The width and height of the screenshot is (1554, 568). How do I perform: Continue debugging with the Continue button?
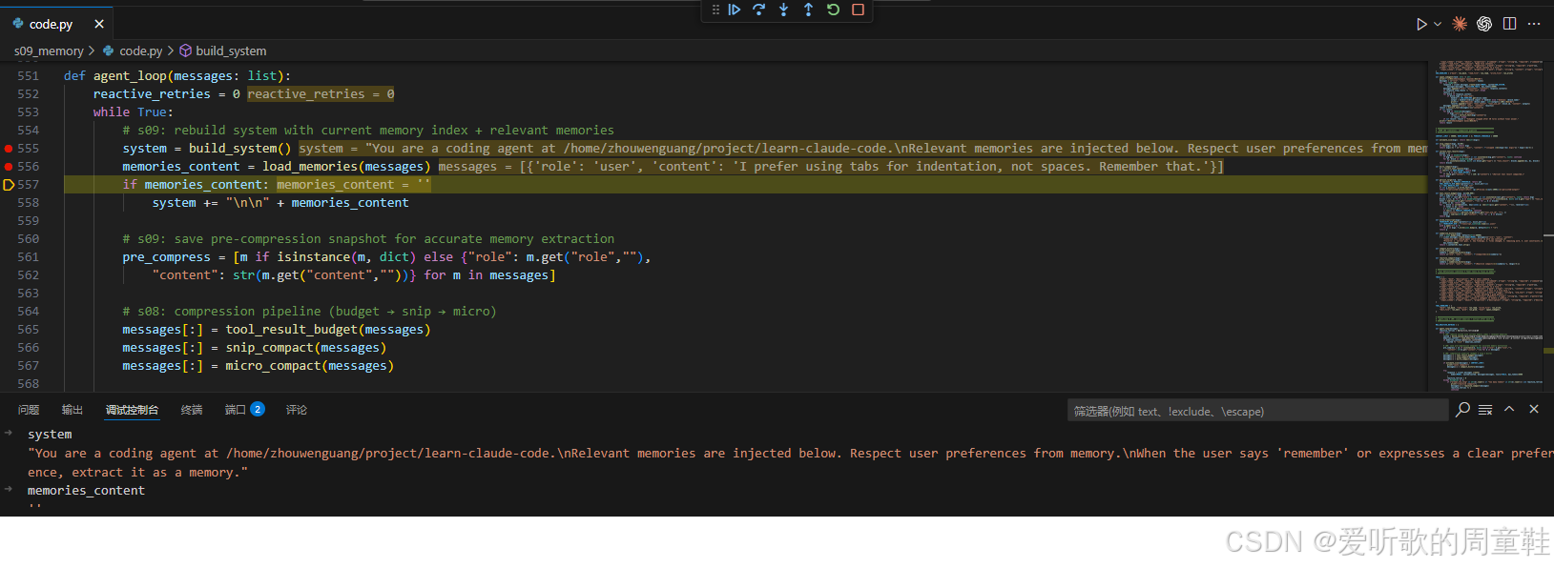pos(735,10)
